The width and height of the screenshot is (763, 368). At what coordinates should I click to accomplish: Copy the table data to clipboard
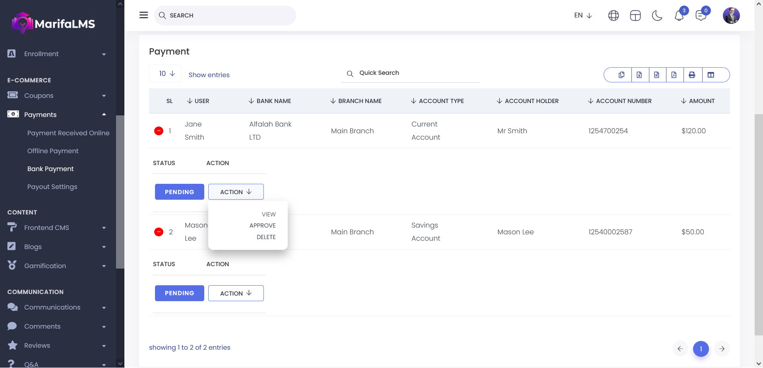(x=622, y=75)
